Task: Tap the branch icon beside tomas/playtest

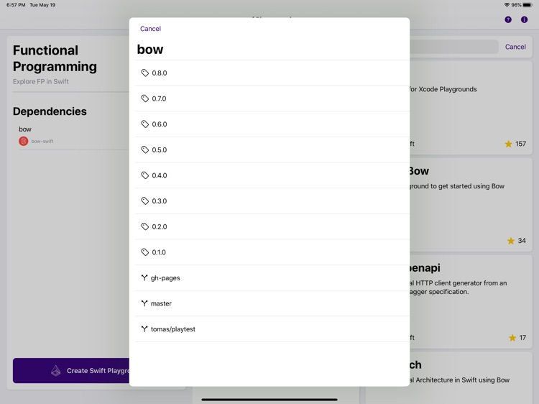Action: [x=144, y=329]
